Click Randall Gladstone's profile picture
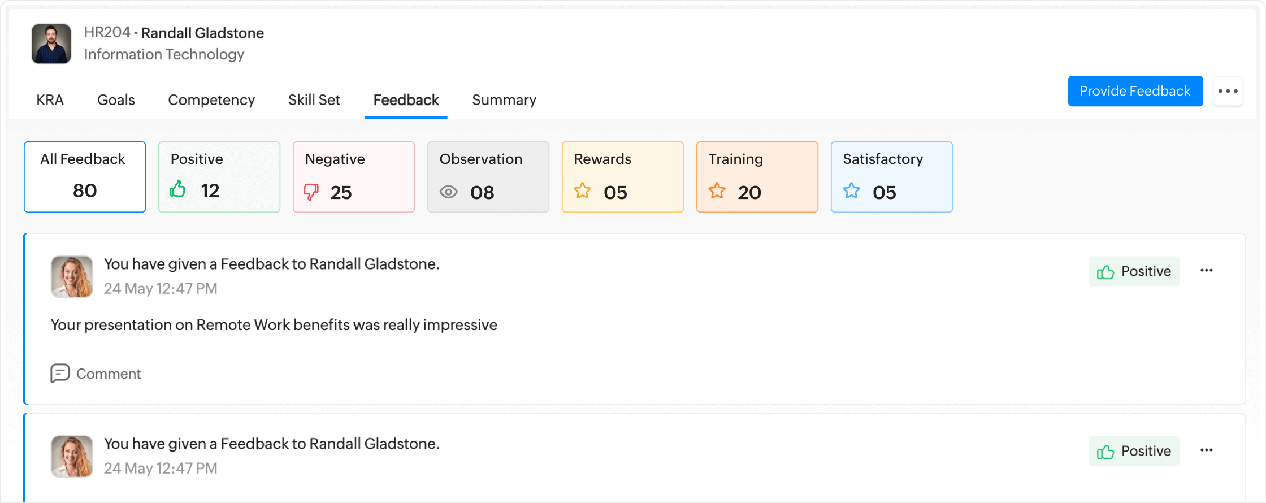1266x503 pixels. click(x=50, y=44)
